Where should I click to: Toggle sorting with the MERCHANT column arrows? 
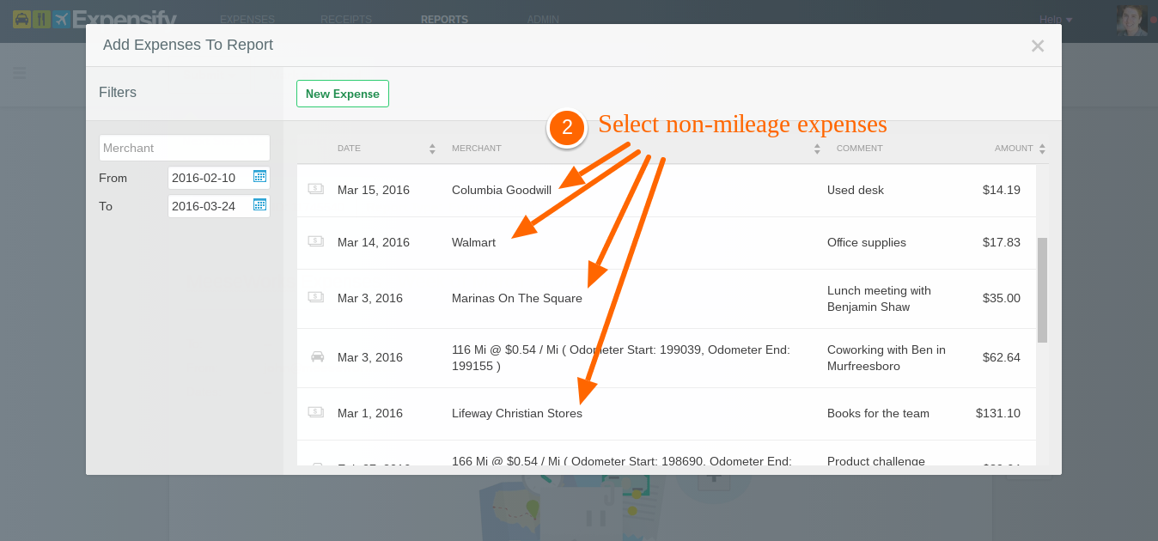pos(816,148)
